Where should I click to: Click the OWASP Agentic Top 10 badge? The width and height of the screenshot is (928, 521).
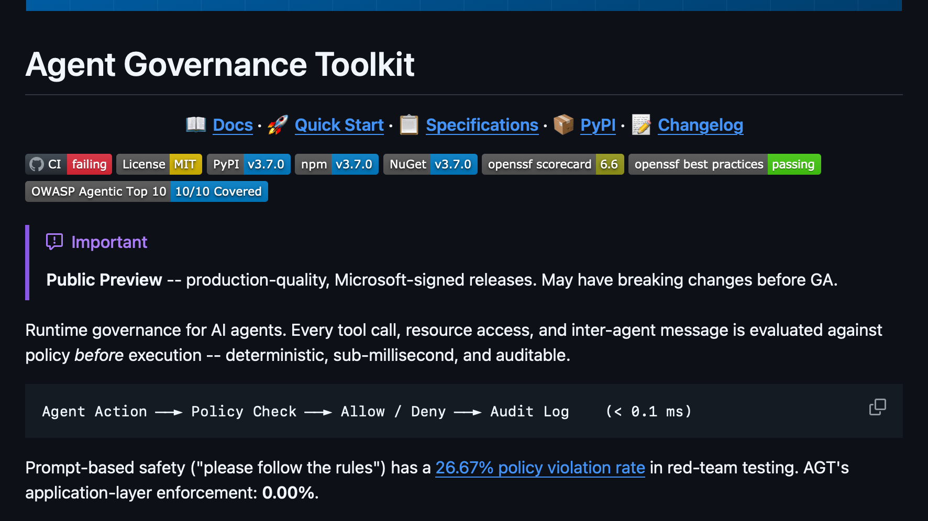click(147, 191)
